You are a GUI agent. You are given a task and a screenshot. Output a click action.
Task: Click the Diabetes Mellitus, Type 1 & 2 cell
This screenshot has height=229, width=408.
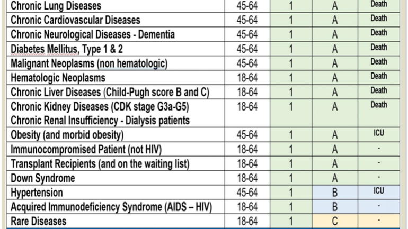pyautogui.click(x=67, y=49)
